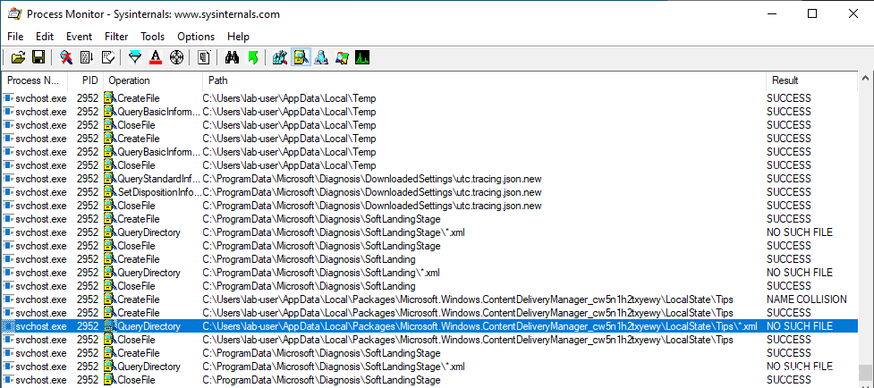Sort by the PID column header

pyautogui.click(x=85, y=80)
